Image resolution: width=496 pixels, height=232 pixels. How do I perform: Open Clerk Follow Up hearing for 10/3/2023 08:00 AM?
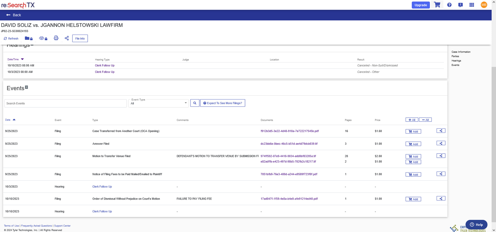tap(105, 72)
